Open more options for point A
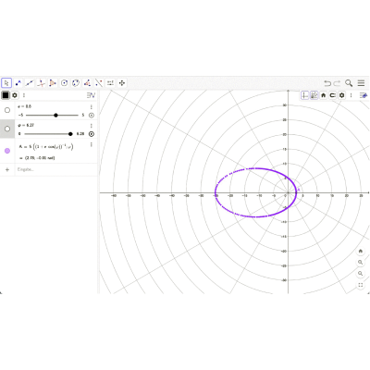The image size is (370, 370). click(x=92, y=144)
